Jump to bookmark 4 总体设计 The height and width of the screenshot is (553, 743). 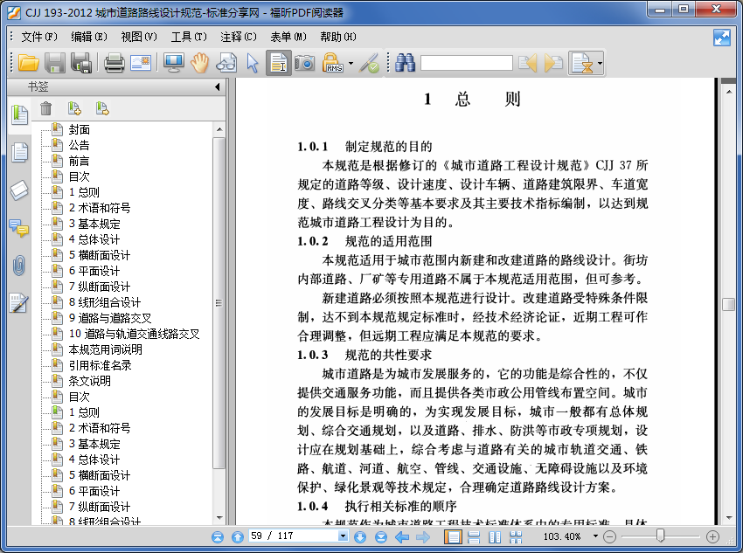tap(94, 239)
